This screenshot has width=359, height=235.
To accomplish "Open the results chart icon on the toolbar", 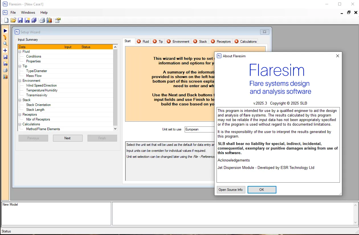I will tap(49, 20).
